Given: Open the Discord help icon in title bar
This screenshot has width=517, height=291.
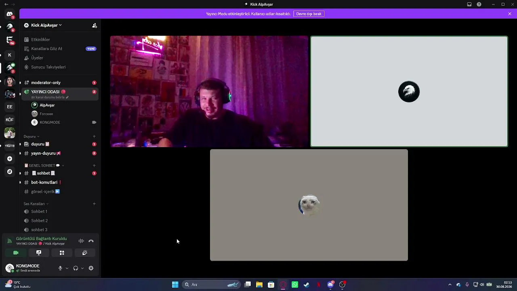Looking at the screenshot, I should point(479,4).
